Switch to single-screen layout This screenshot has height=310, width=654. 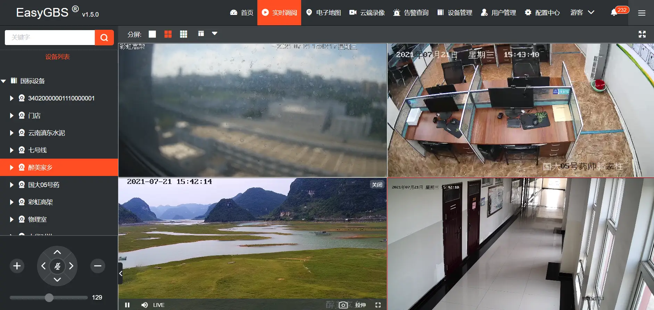click(152, 34)
